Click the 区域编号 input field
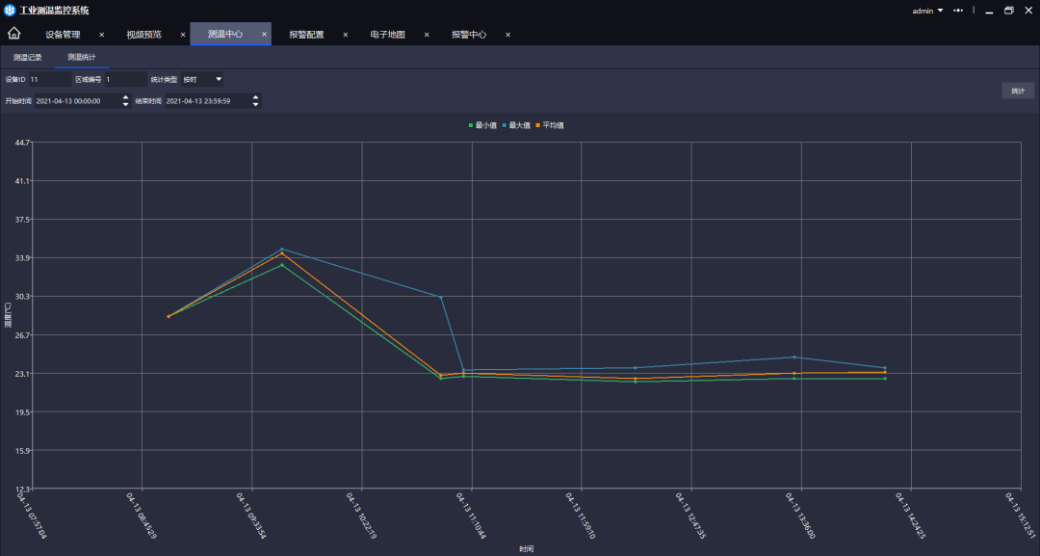 (126, 79)
